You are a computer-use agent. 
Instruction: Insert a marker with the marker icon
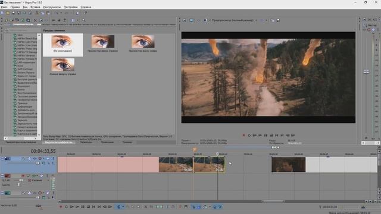pyautogui.click(x=180, y=207)
